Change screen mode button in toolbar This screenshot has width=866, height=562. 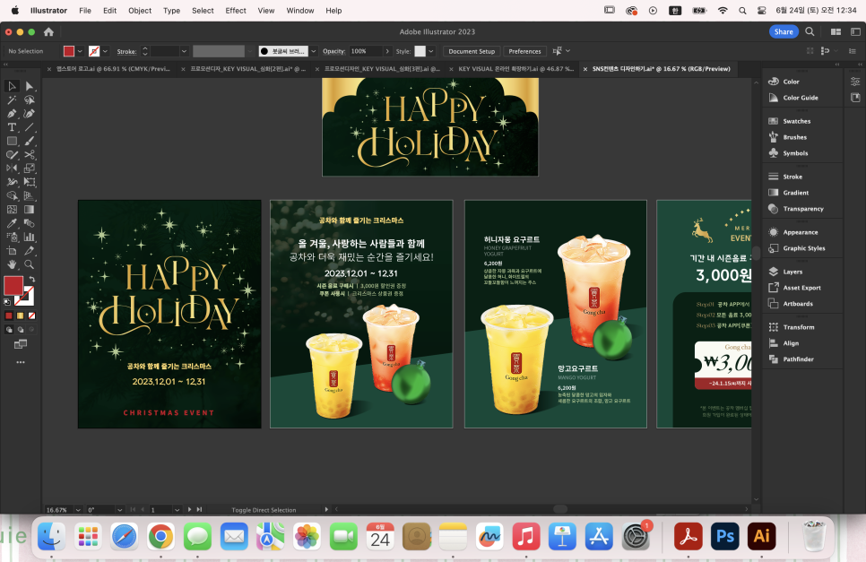[21, 344]
